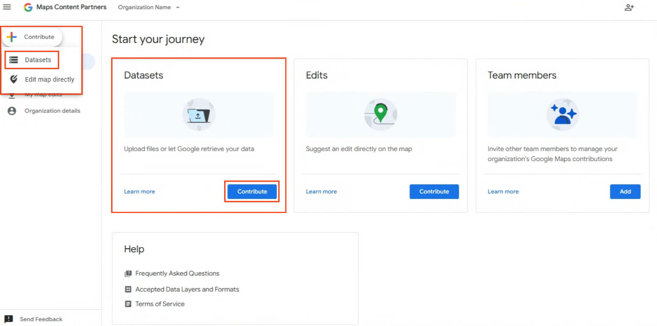Click the Maps Content Partners title
Viewport: 657px width, 326px height.
(72, 7)
